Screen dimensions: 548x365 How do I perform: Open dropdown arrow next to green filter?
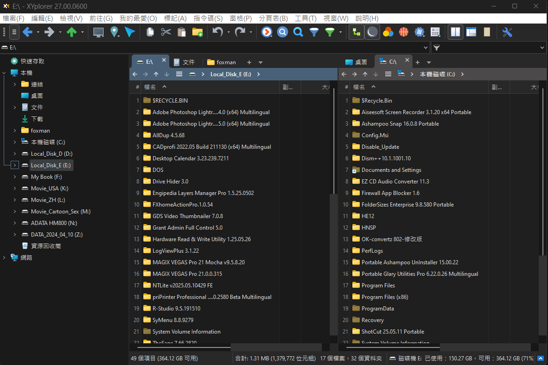coord(340,32)
